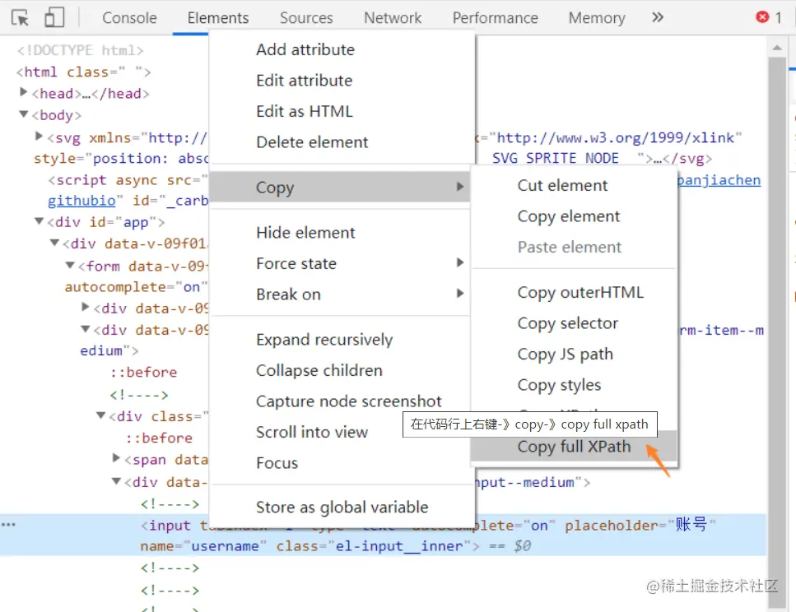Image resolution: width=796 pixels, height=612 pixels.
Task: Open the Sources tab
Action: (x=306, y=18)
